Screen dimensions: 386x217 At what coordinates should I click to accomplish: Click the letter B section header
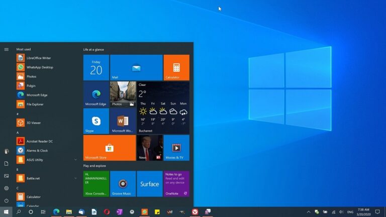click(x=18, y=169)
